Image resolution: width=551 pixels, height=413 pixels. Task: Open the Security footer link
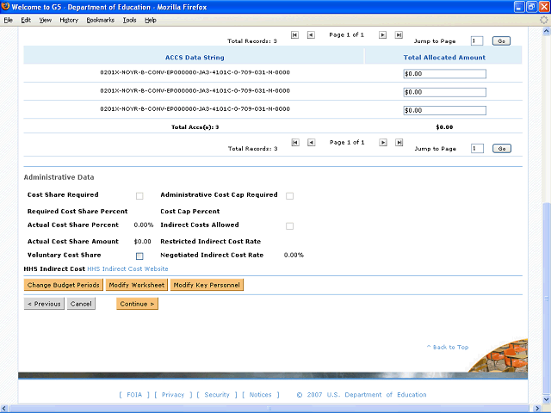click(x=217, y=395)
